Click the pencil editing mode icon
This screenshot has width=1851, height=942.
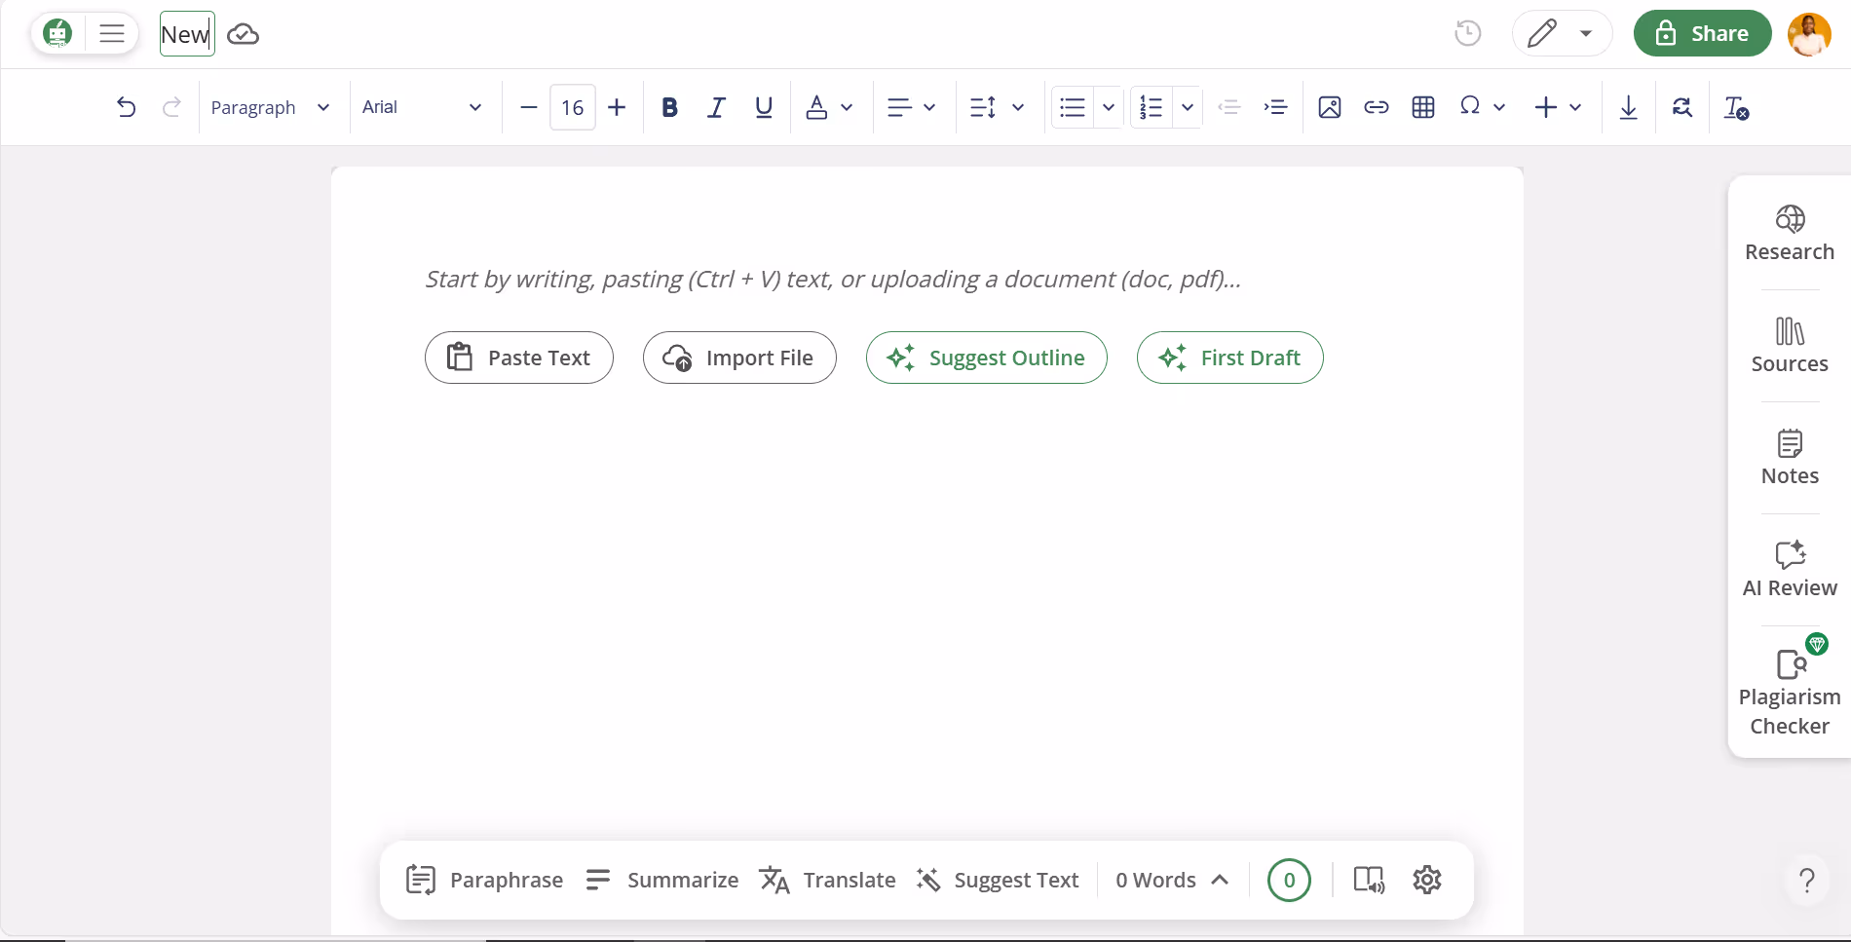[x=1541, y=33]
